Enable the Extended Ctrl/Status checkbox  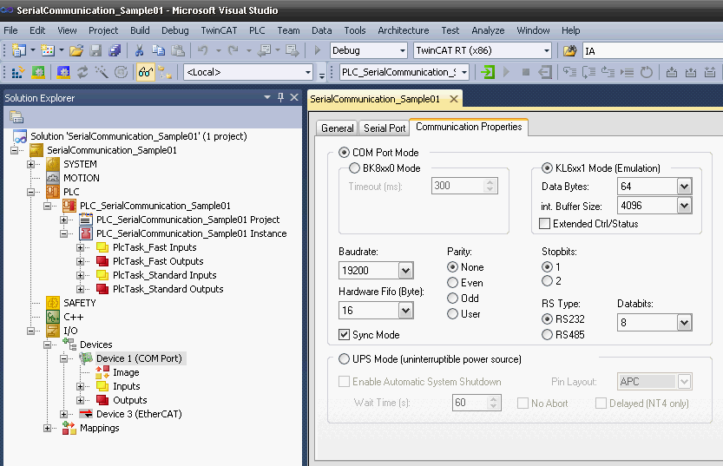click(x=544, y=224)
